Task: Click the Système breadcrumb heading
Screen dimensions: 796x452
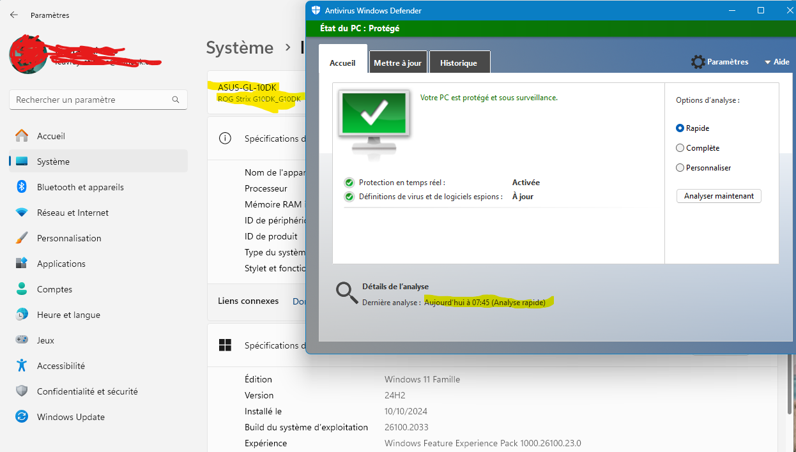Action: click(240, 48)
